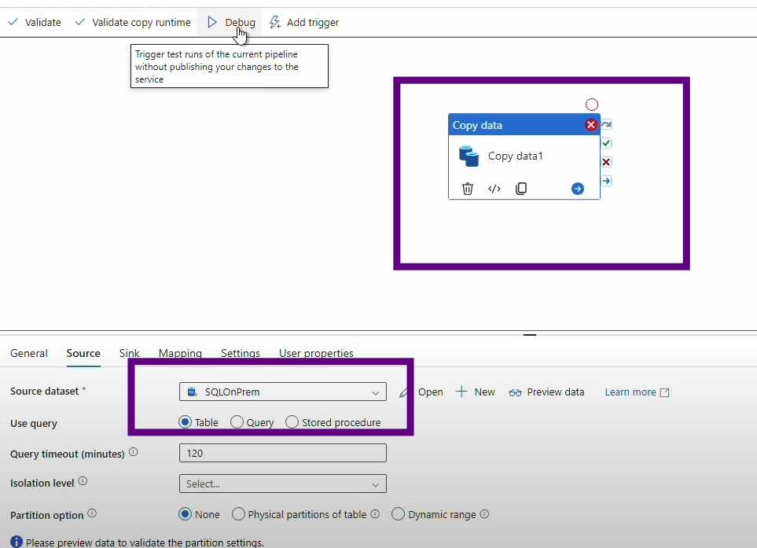Select the Table radio button
Image resolution: width=757 pixels, height=548 pixels.
[185, 422]
